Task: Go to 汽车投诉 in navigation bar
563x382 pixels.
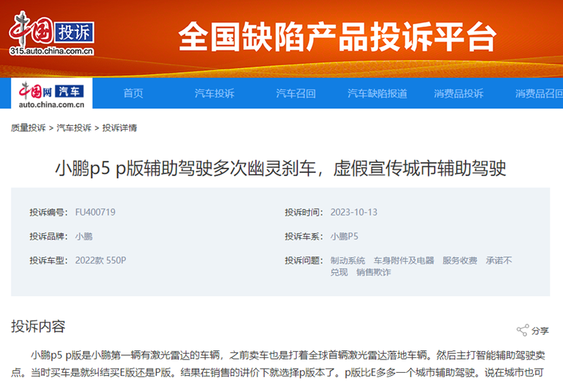Action: [214, 94]
